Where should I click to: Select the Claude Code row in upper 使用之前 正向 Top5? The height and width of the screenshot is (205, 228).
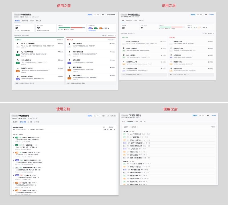39,45
